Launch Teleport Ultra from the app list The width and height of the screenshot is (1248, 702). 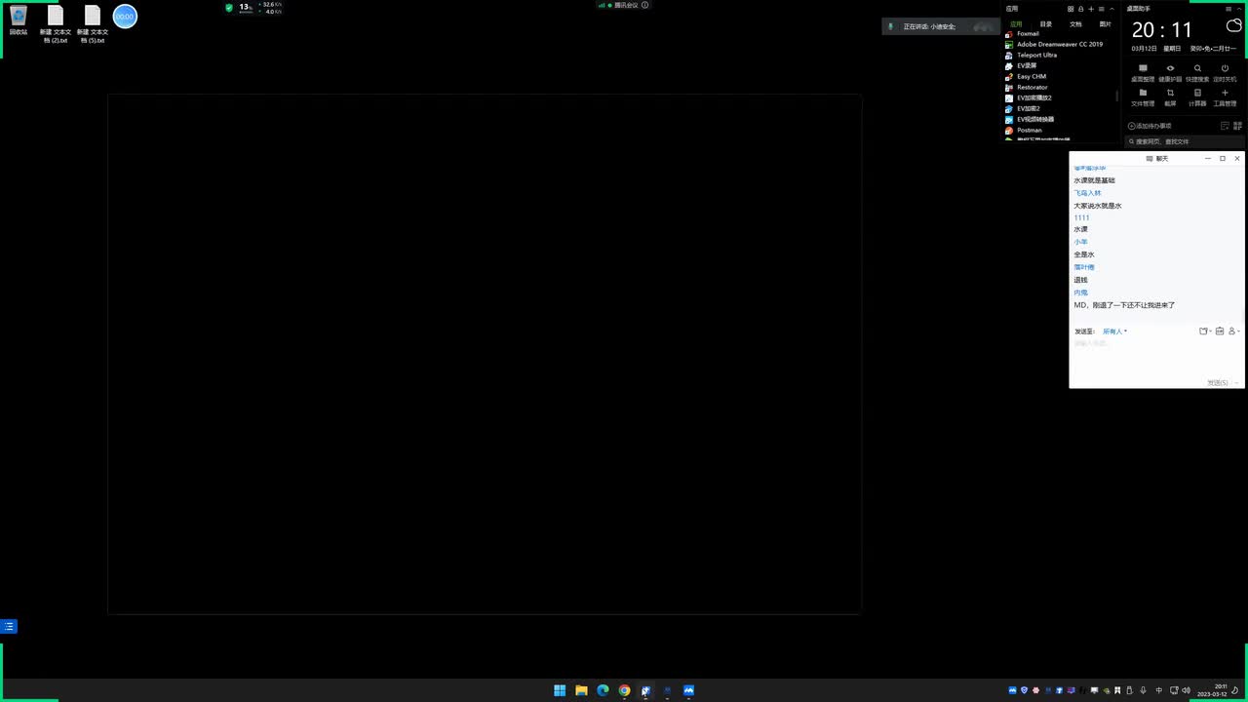click(x=1036, y=55)
